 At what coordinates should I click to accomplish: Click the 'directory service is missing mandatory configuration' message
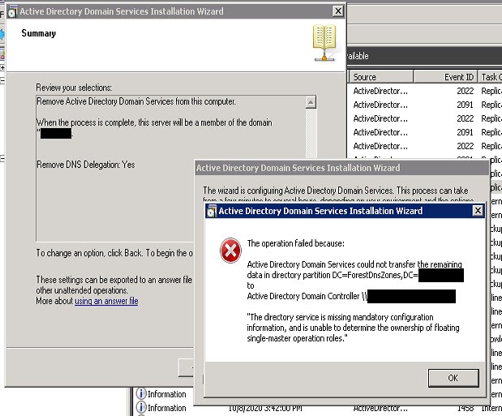353,328
